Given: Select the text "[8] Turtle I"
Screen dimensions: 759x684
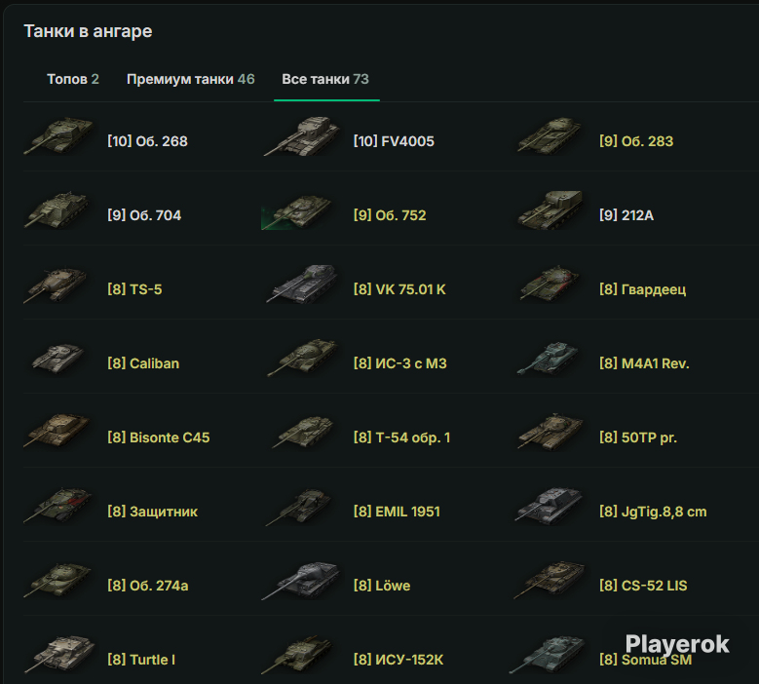Looking at the screenshot, I should [x=141, y=660].
